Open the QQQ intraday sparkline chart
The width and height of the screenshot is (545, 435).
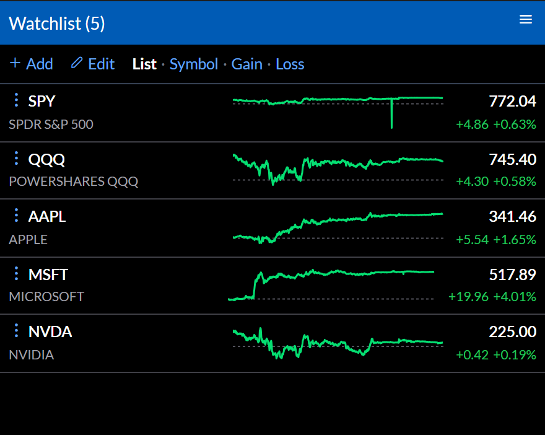[338, 170]
